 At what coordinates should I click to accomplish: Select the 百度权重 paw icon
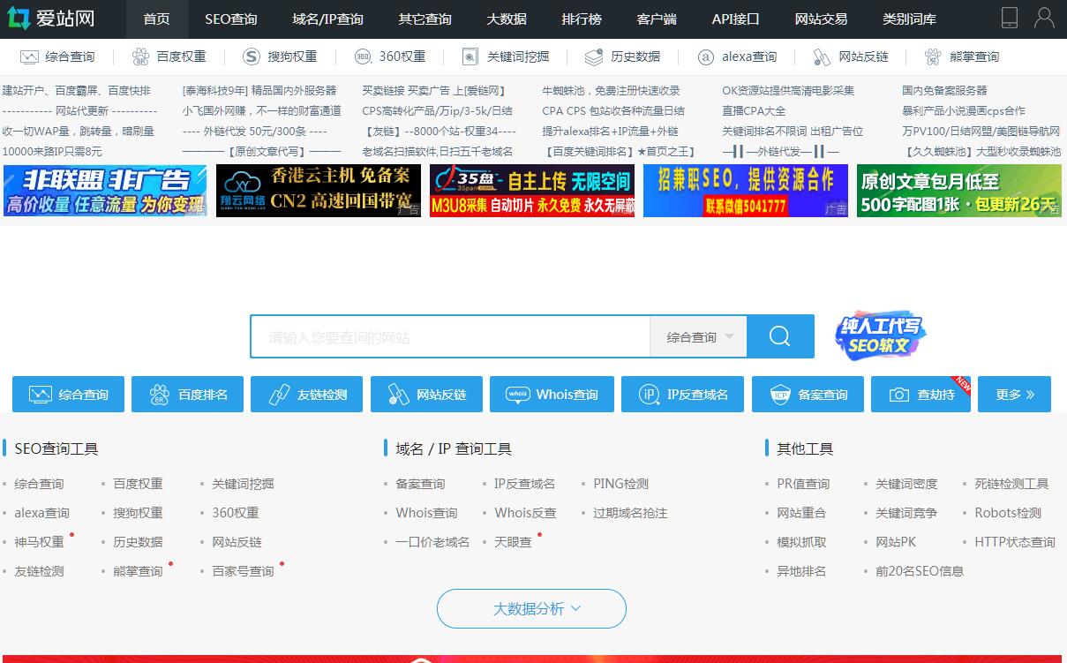[x=140, y=57]
